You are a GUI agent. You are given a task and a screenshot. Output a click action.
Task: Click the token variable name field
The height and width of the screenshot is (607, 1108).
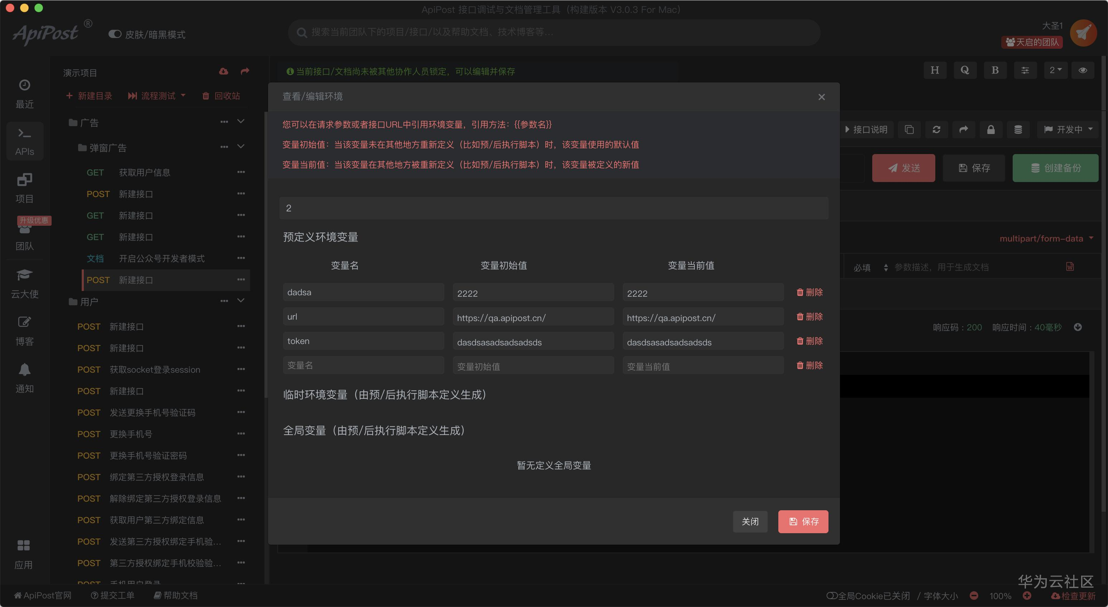coord(363,341)
